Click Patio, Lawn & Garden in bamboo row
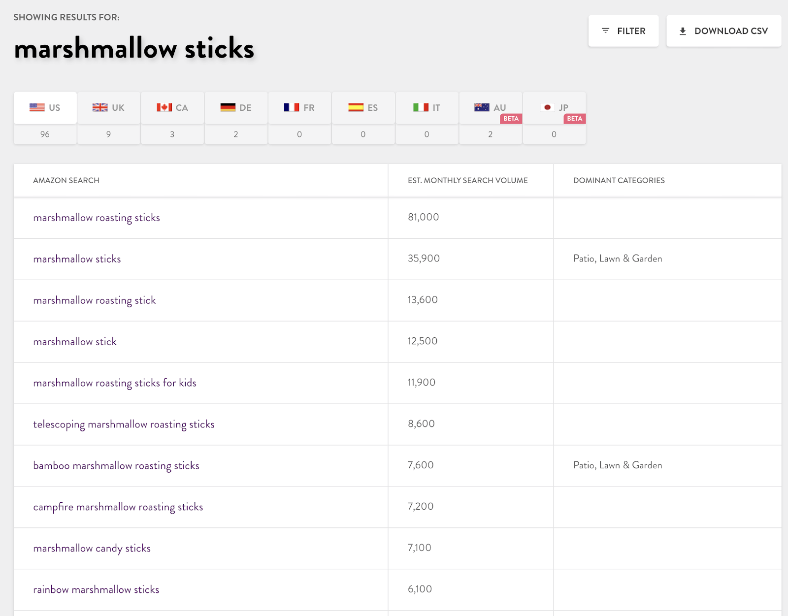The height and width of the screenshot is (616, 788). click(x=618, y=465)
